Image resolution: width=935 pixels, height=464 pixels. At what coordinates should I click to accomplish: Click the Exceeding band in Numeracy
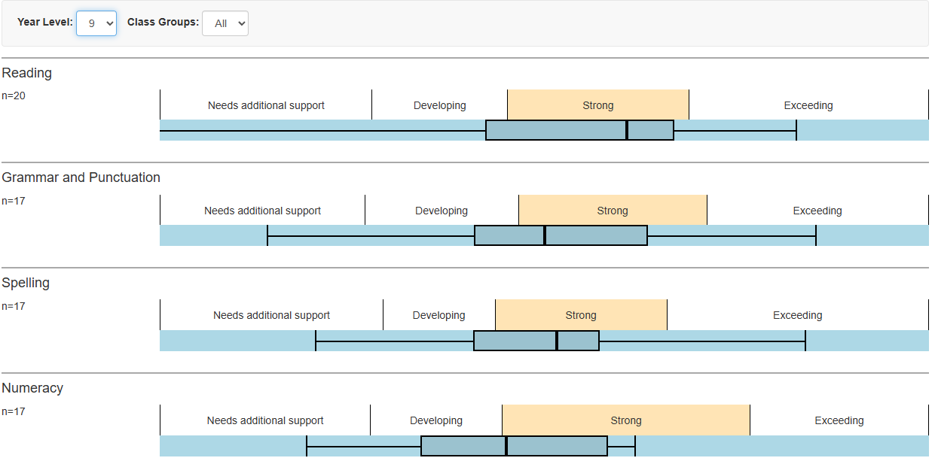(x=839, y=420)
